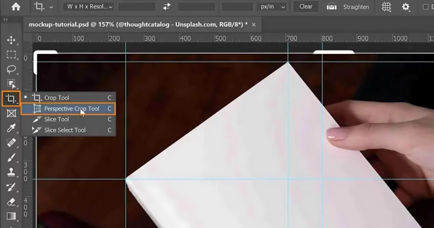
Task: Click the ruler origin corner box
Action: coord(28,38)
